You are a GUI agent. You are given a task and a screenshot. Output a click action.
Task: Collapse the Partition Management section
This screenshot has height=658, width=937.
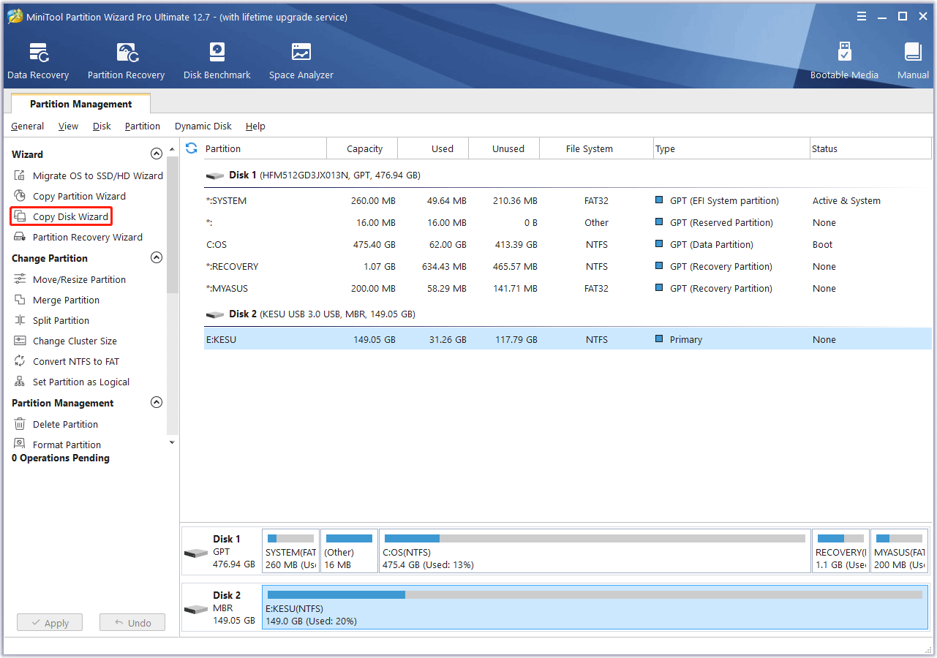pyautogui.click(x=156, y=402)
